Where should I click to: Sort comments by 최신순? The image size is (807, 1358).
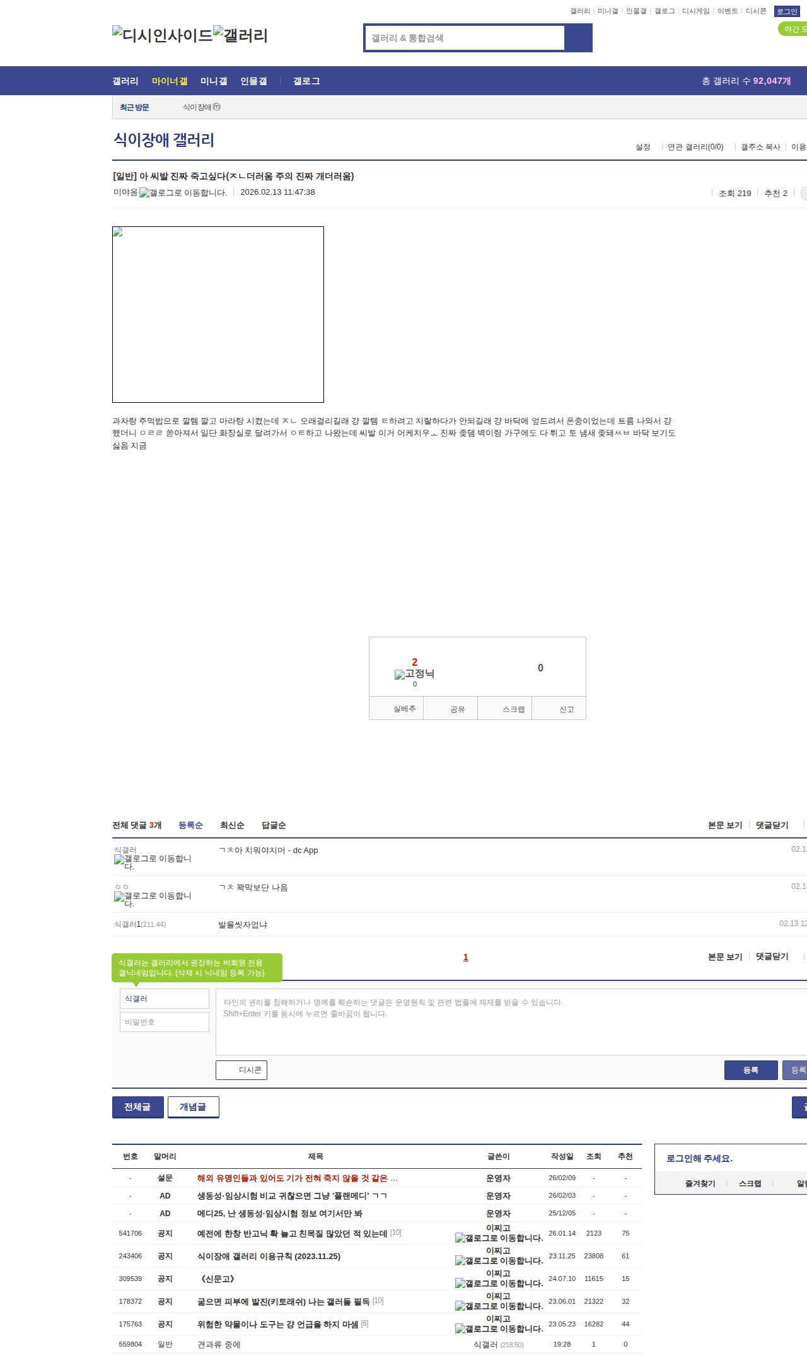[232, 825]
